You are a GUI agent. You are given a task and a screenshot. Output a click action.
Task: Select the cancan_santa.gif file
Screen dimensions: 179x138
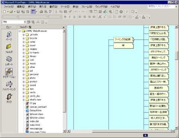pos(38,107)
